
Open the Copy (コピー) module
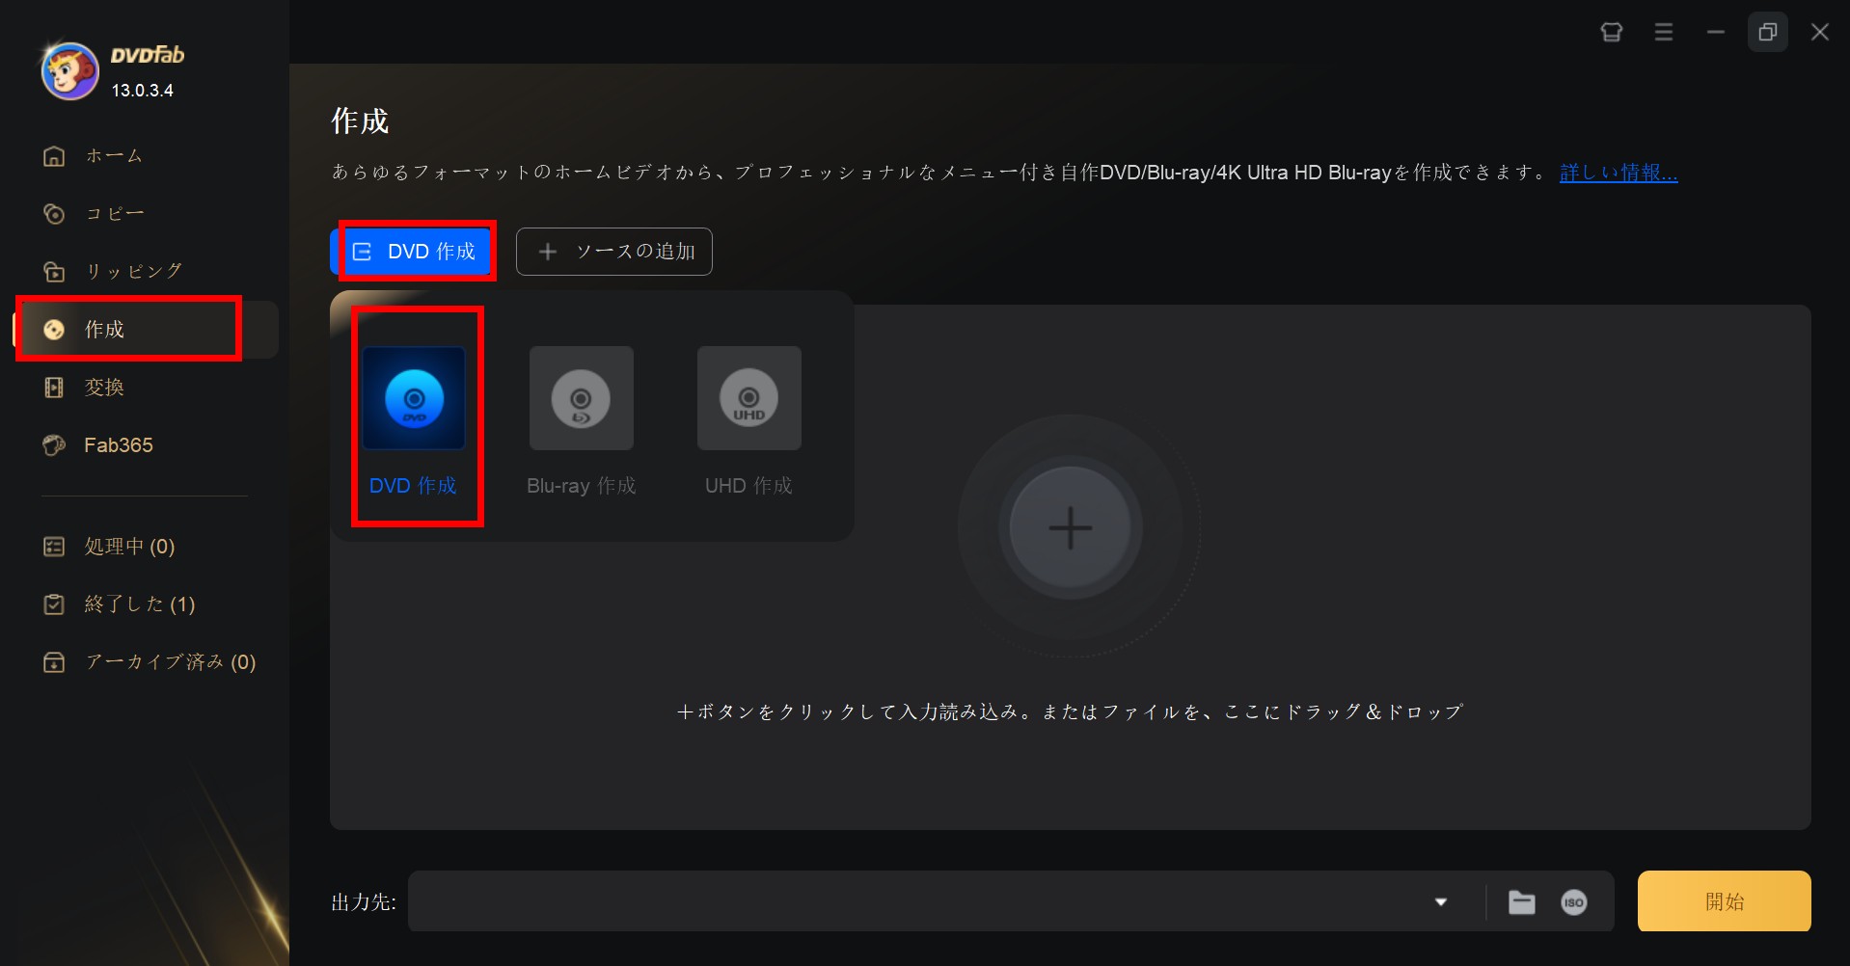tap(114, 213)
